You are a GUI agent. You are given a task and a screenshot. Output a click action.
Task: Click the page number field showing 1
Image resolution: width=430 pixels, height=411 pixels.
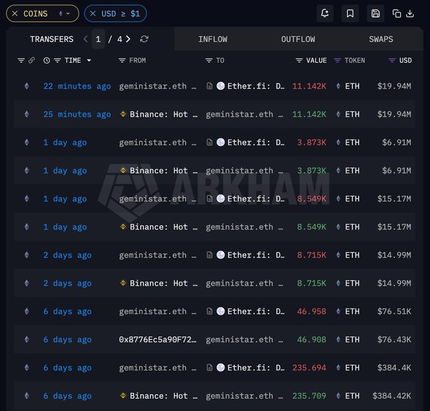(x=98, y=39)
